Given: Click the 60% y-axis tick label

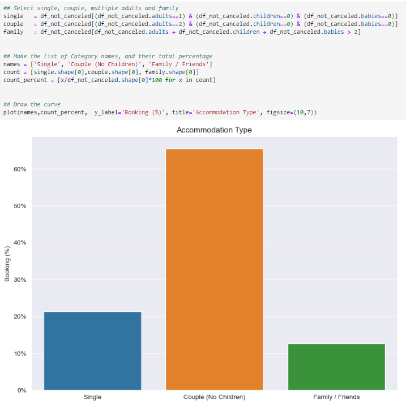Looking at the screenshot, I should tap(19, 169).
